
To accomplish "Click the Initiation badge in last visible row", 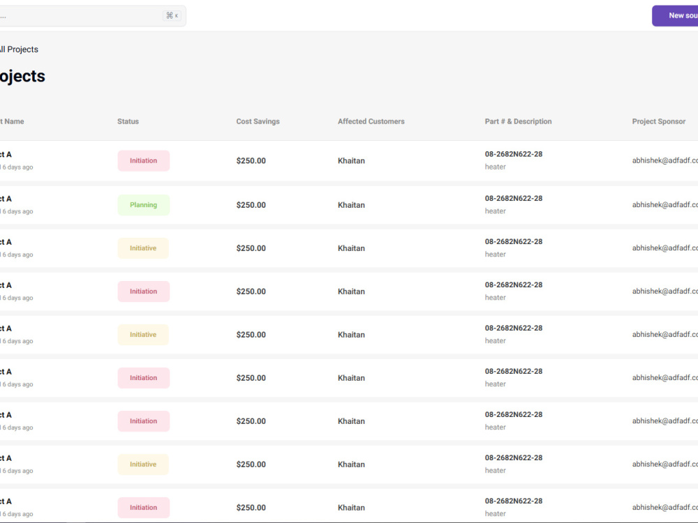I will pos(143,508).
